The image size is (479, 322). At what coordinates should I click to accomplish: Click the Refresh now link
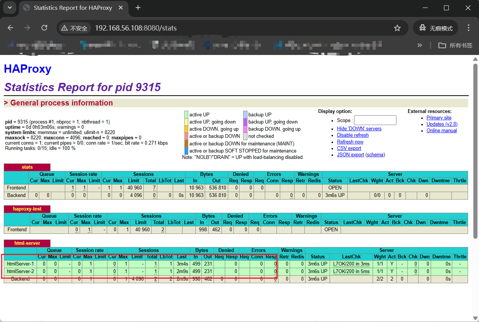pyautogui.click(x=350, y=142)
